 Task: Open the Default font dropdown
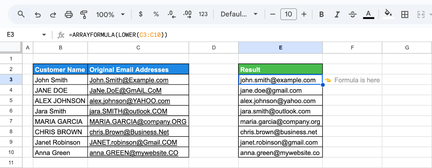[239, 14]
